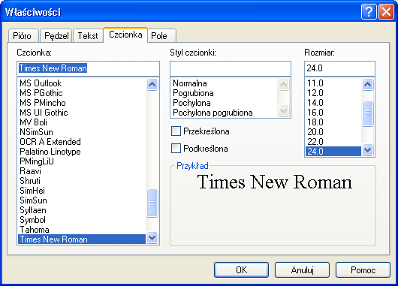The width and height of the screenshot is (398, 286).
Task: Select Tahoma font
Action: click(x=82, y=230)
